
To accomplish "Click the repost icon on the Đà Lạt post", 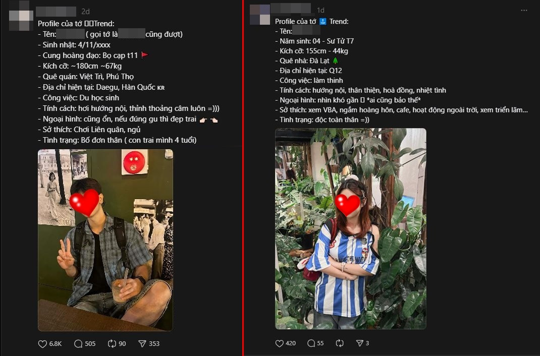I will coord(340,343).
